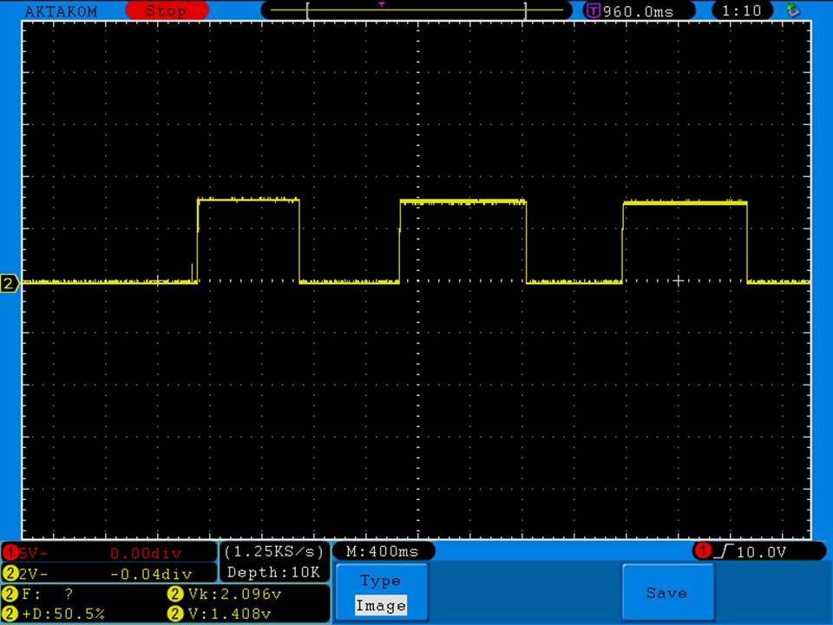Viewport: 833px width, 625px height.
Task: Click the yellow channel 2 ground level marker
Action: pyautogui.click(x=10, y=284)
